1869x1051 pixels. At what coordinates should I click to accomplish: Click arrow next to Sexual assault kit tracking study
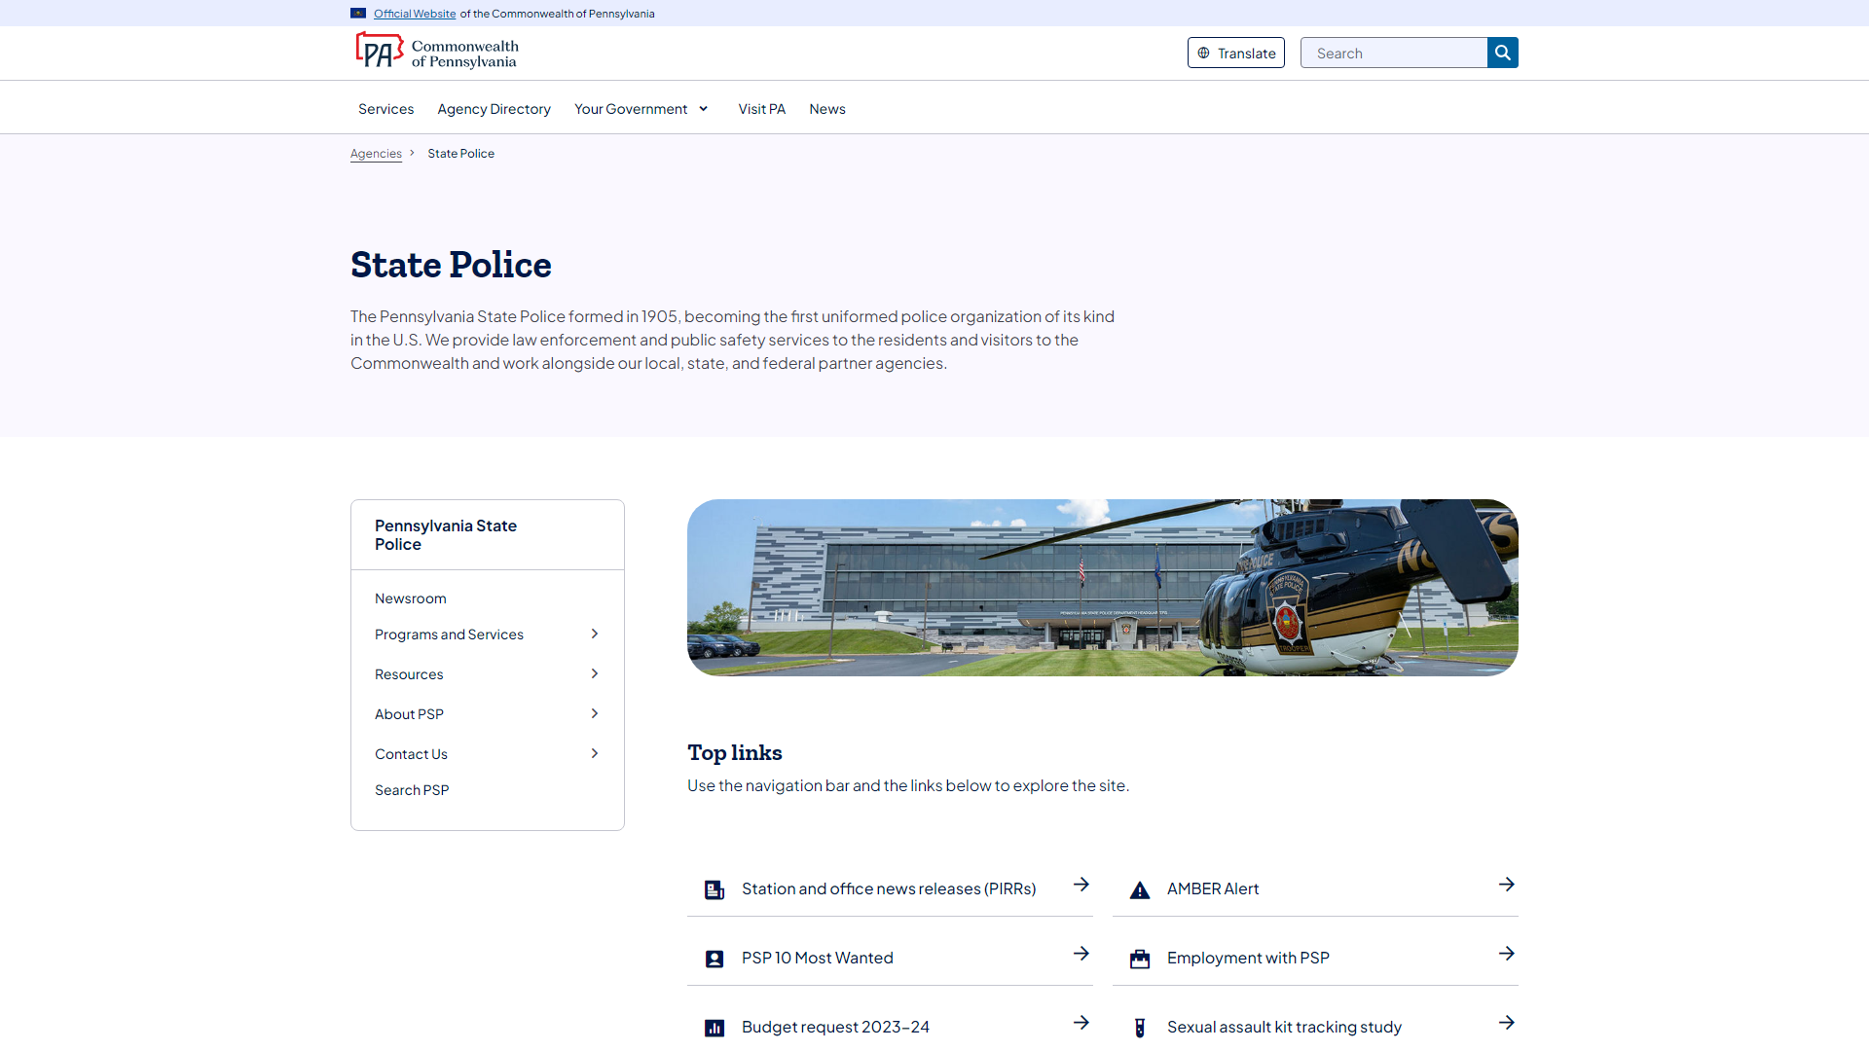point(1507,1023)
